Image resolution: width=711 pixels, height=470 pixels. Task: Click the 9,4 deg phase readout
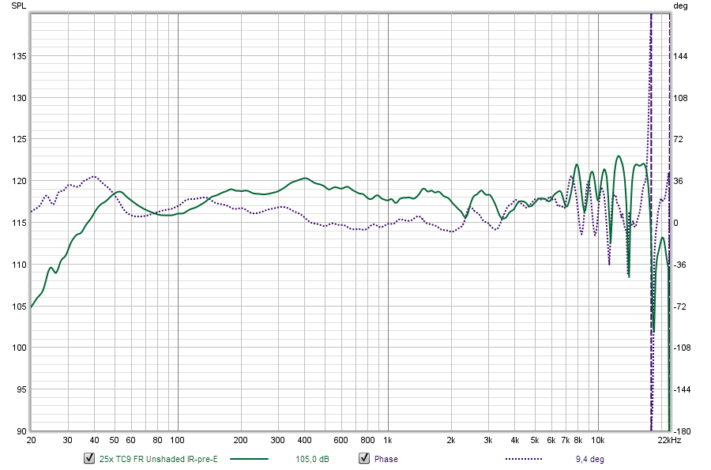pos(590,459)
